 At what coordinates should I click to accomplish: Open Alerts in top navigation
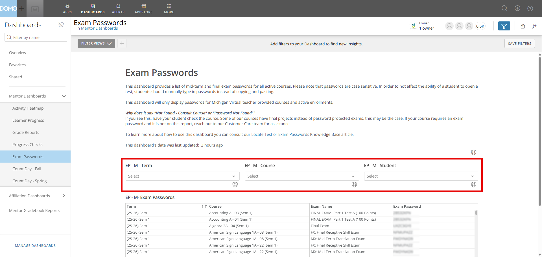click(118, 8)
